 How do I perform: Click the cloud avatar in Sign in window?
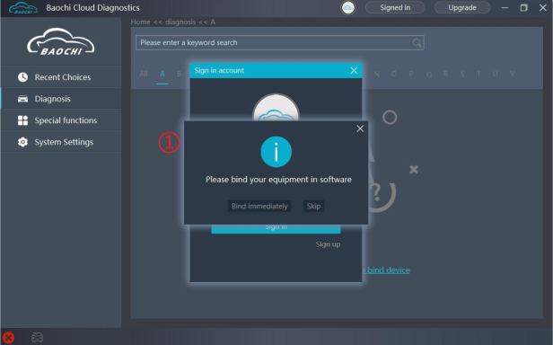(x=276, y=108)
